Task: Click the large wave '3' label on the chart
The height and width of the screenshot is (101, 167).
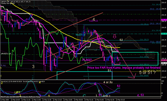Action: pyautogui.click(x=33, y=66)
